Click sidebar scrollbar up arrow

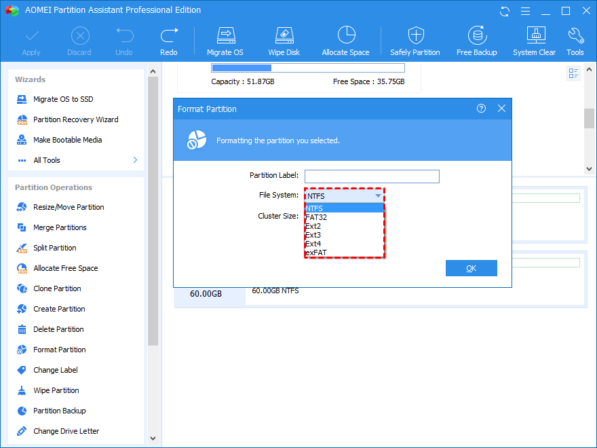(153, 72)
